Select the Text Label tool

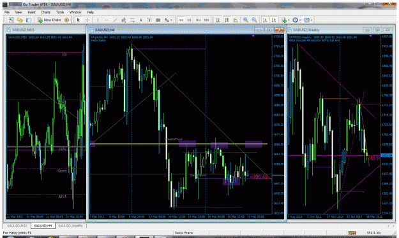(149, 20)
